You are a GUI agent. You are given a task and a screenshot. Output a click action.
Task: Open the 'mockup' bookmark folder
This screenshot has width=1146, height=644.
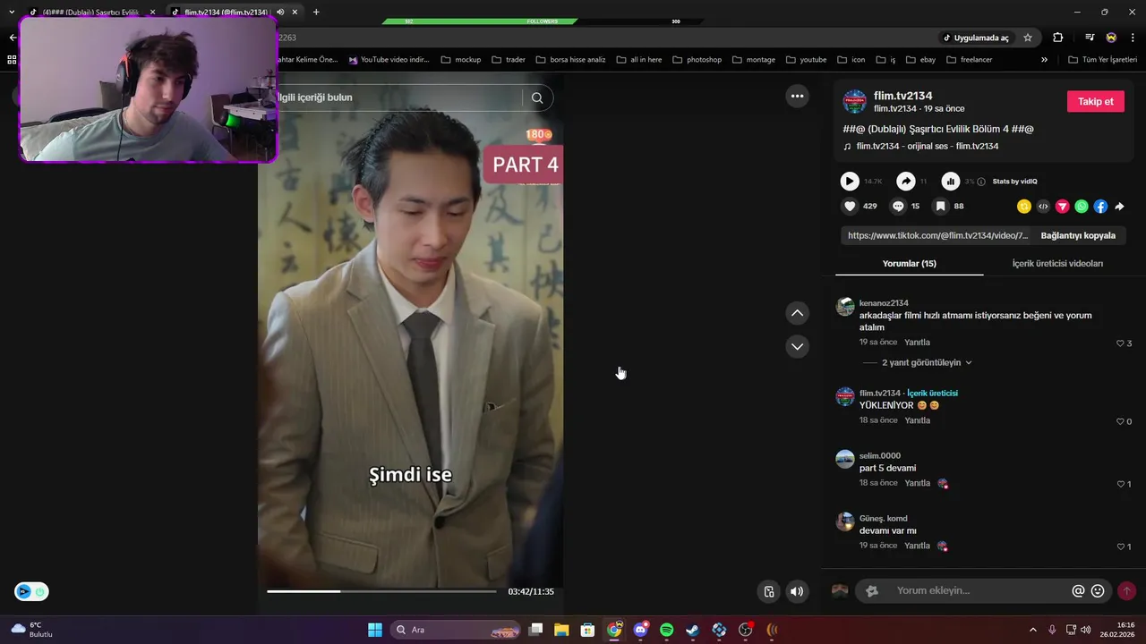461,59
